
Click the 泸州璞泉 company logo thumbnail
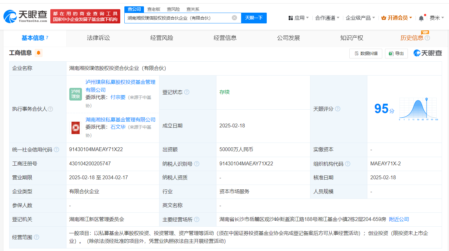coord(76,94)
